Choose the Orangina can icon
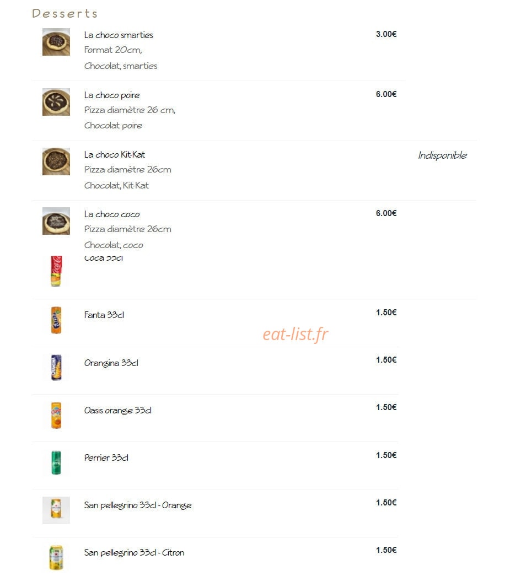The image size is (510, 576). tap(56, 367)
